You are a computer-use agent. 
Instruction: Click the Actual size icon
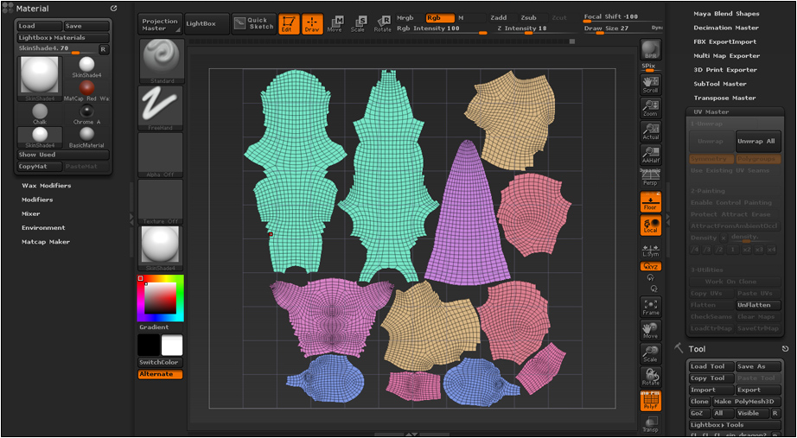click(x=651, y=131)
